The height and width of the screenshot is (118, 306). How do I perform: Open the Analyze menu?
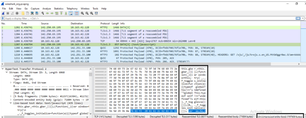coord(47,9)
